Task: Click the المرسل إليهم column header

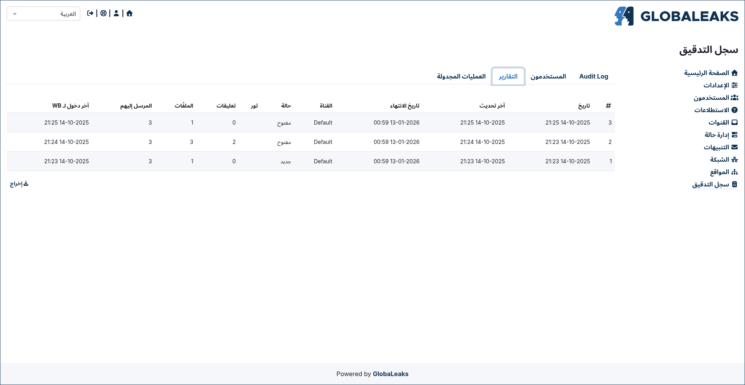Action: [x=136, y=106]
